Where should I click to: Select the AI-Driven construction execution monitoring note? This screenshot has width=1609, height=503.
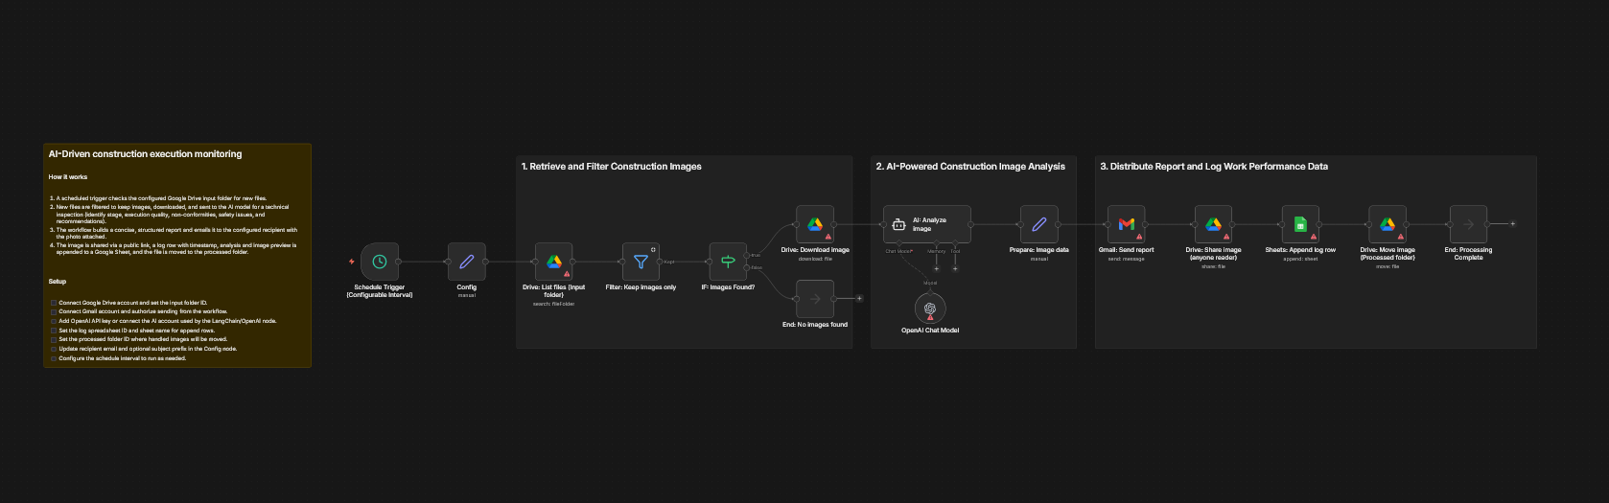coord(177,154)
